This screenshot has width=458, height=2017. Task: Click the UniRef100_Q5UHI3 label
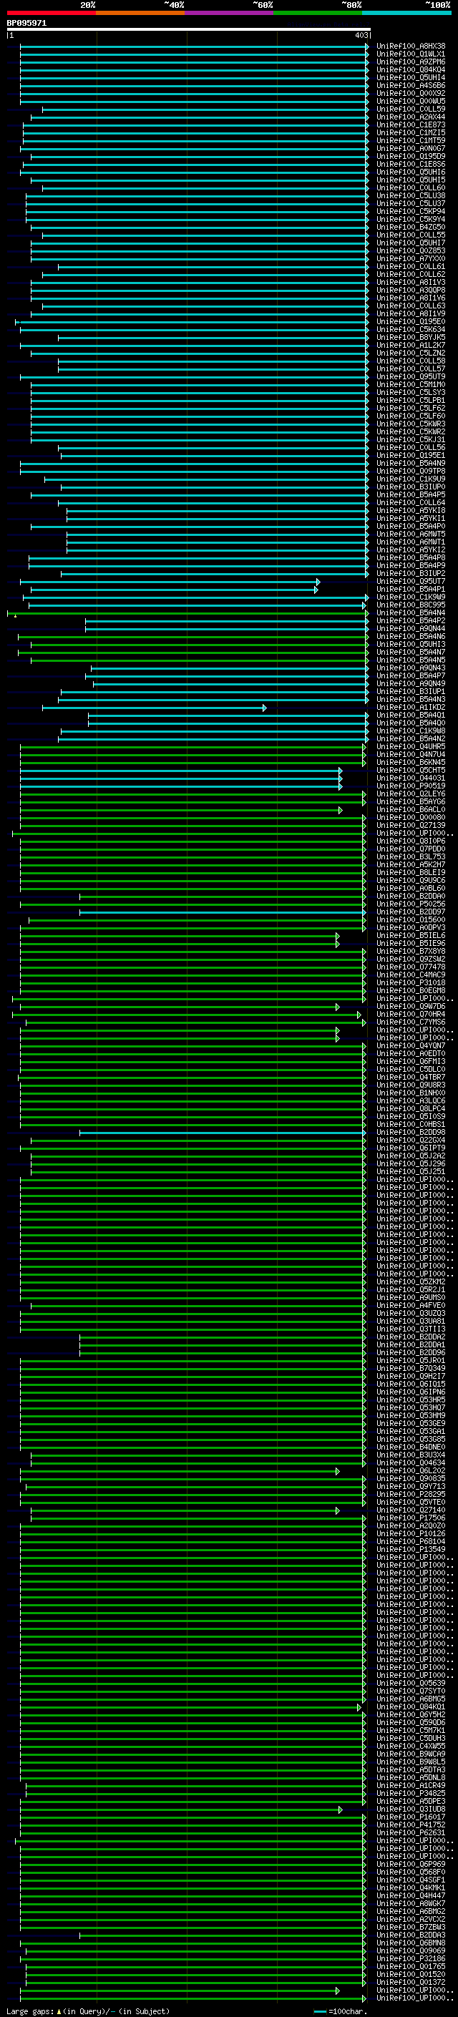coord(410,645)
